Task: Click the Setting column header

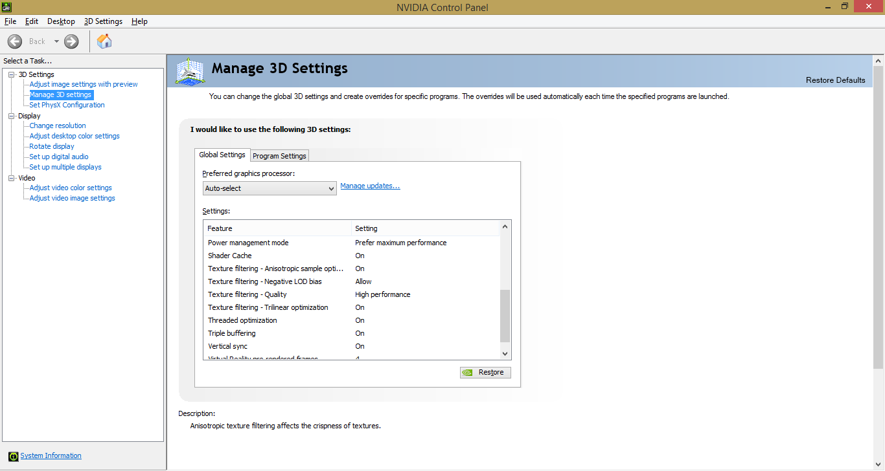Action: coord(426,228)
